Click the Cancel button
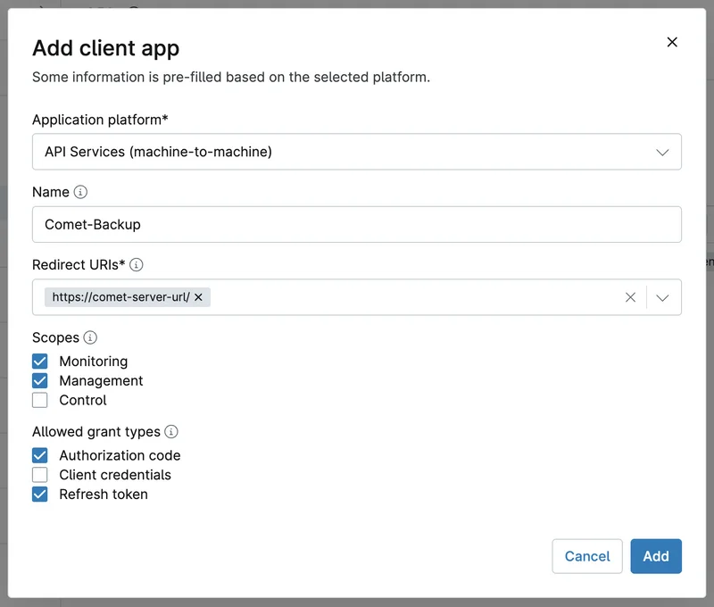The image size is (714, 607). (x=587, y=556)
